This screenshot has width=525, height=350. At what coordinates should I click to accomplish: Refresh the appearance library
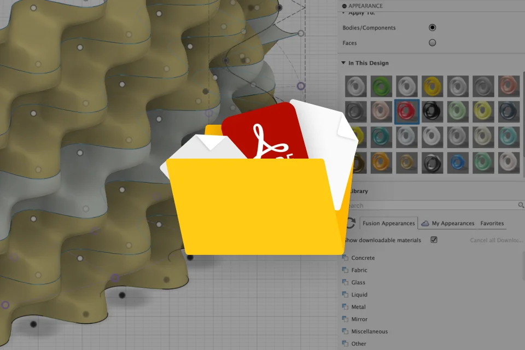click(x=351, y=223)
